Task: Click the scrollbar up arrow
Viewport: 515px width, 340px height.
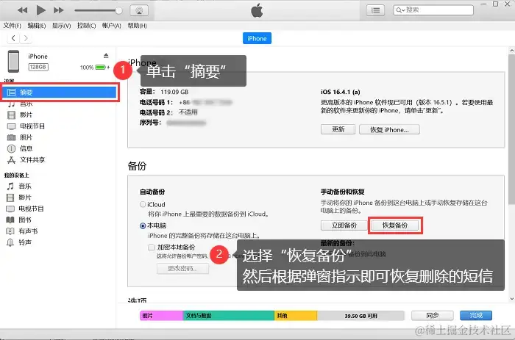Action: [x=511, y=51]
